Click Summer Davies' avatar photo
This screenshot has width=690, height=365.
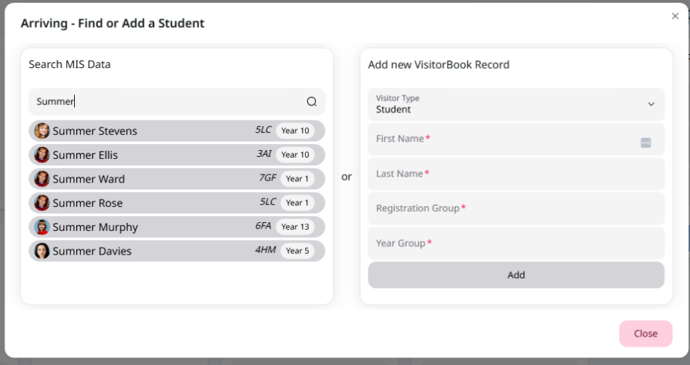[42, 251]
